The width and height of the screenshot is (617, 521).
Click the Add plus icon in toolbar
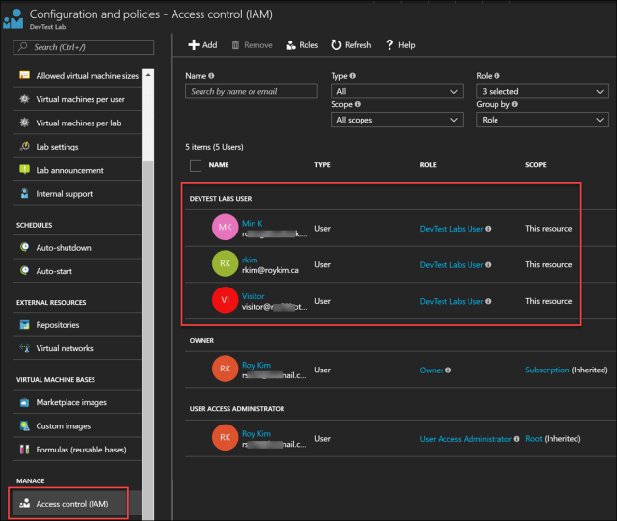194,45
